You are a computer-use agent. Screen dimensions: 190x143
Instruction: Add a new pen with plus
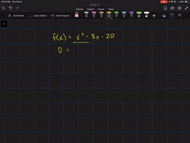pos(154,16)
